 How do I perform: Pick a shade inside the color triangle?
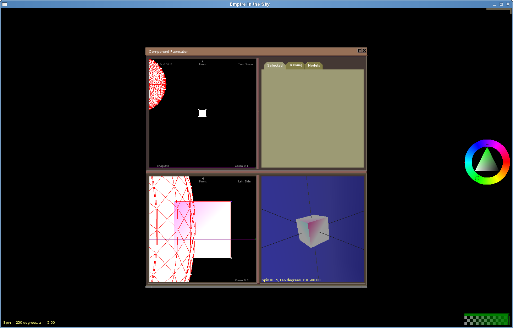(x=487, y=164)
